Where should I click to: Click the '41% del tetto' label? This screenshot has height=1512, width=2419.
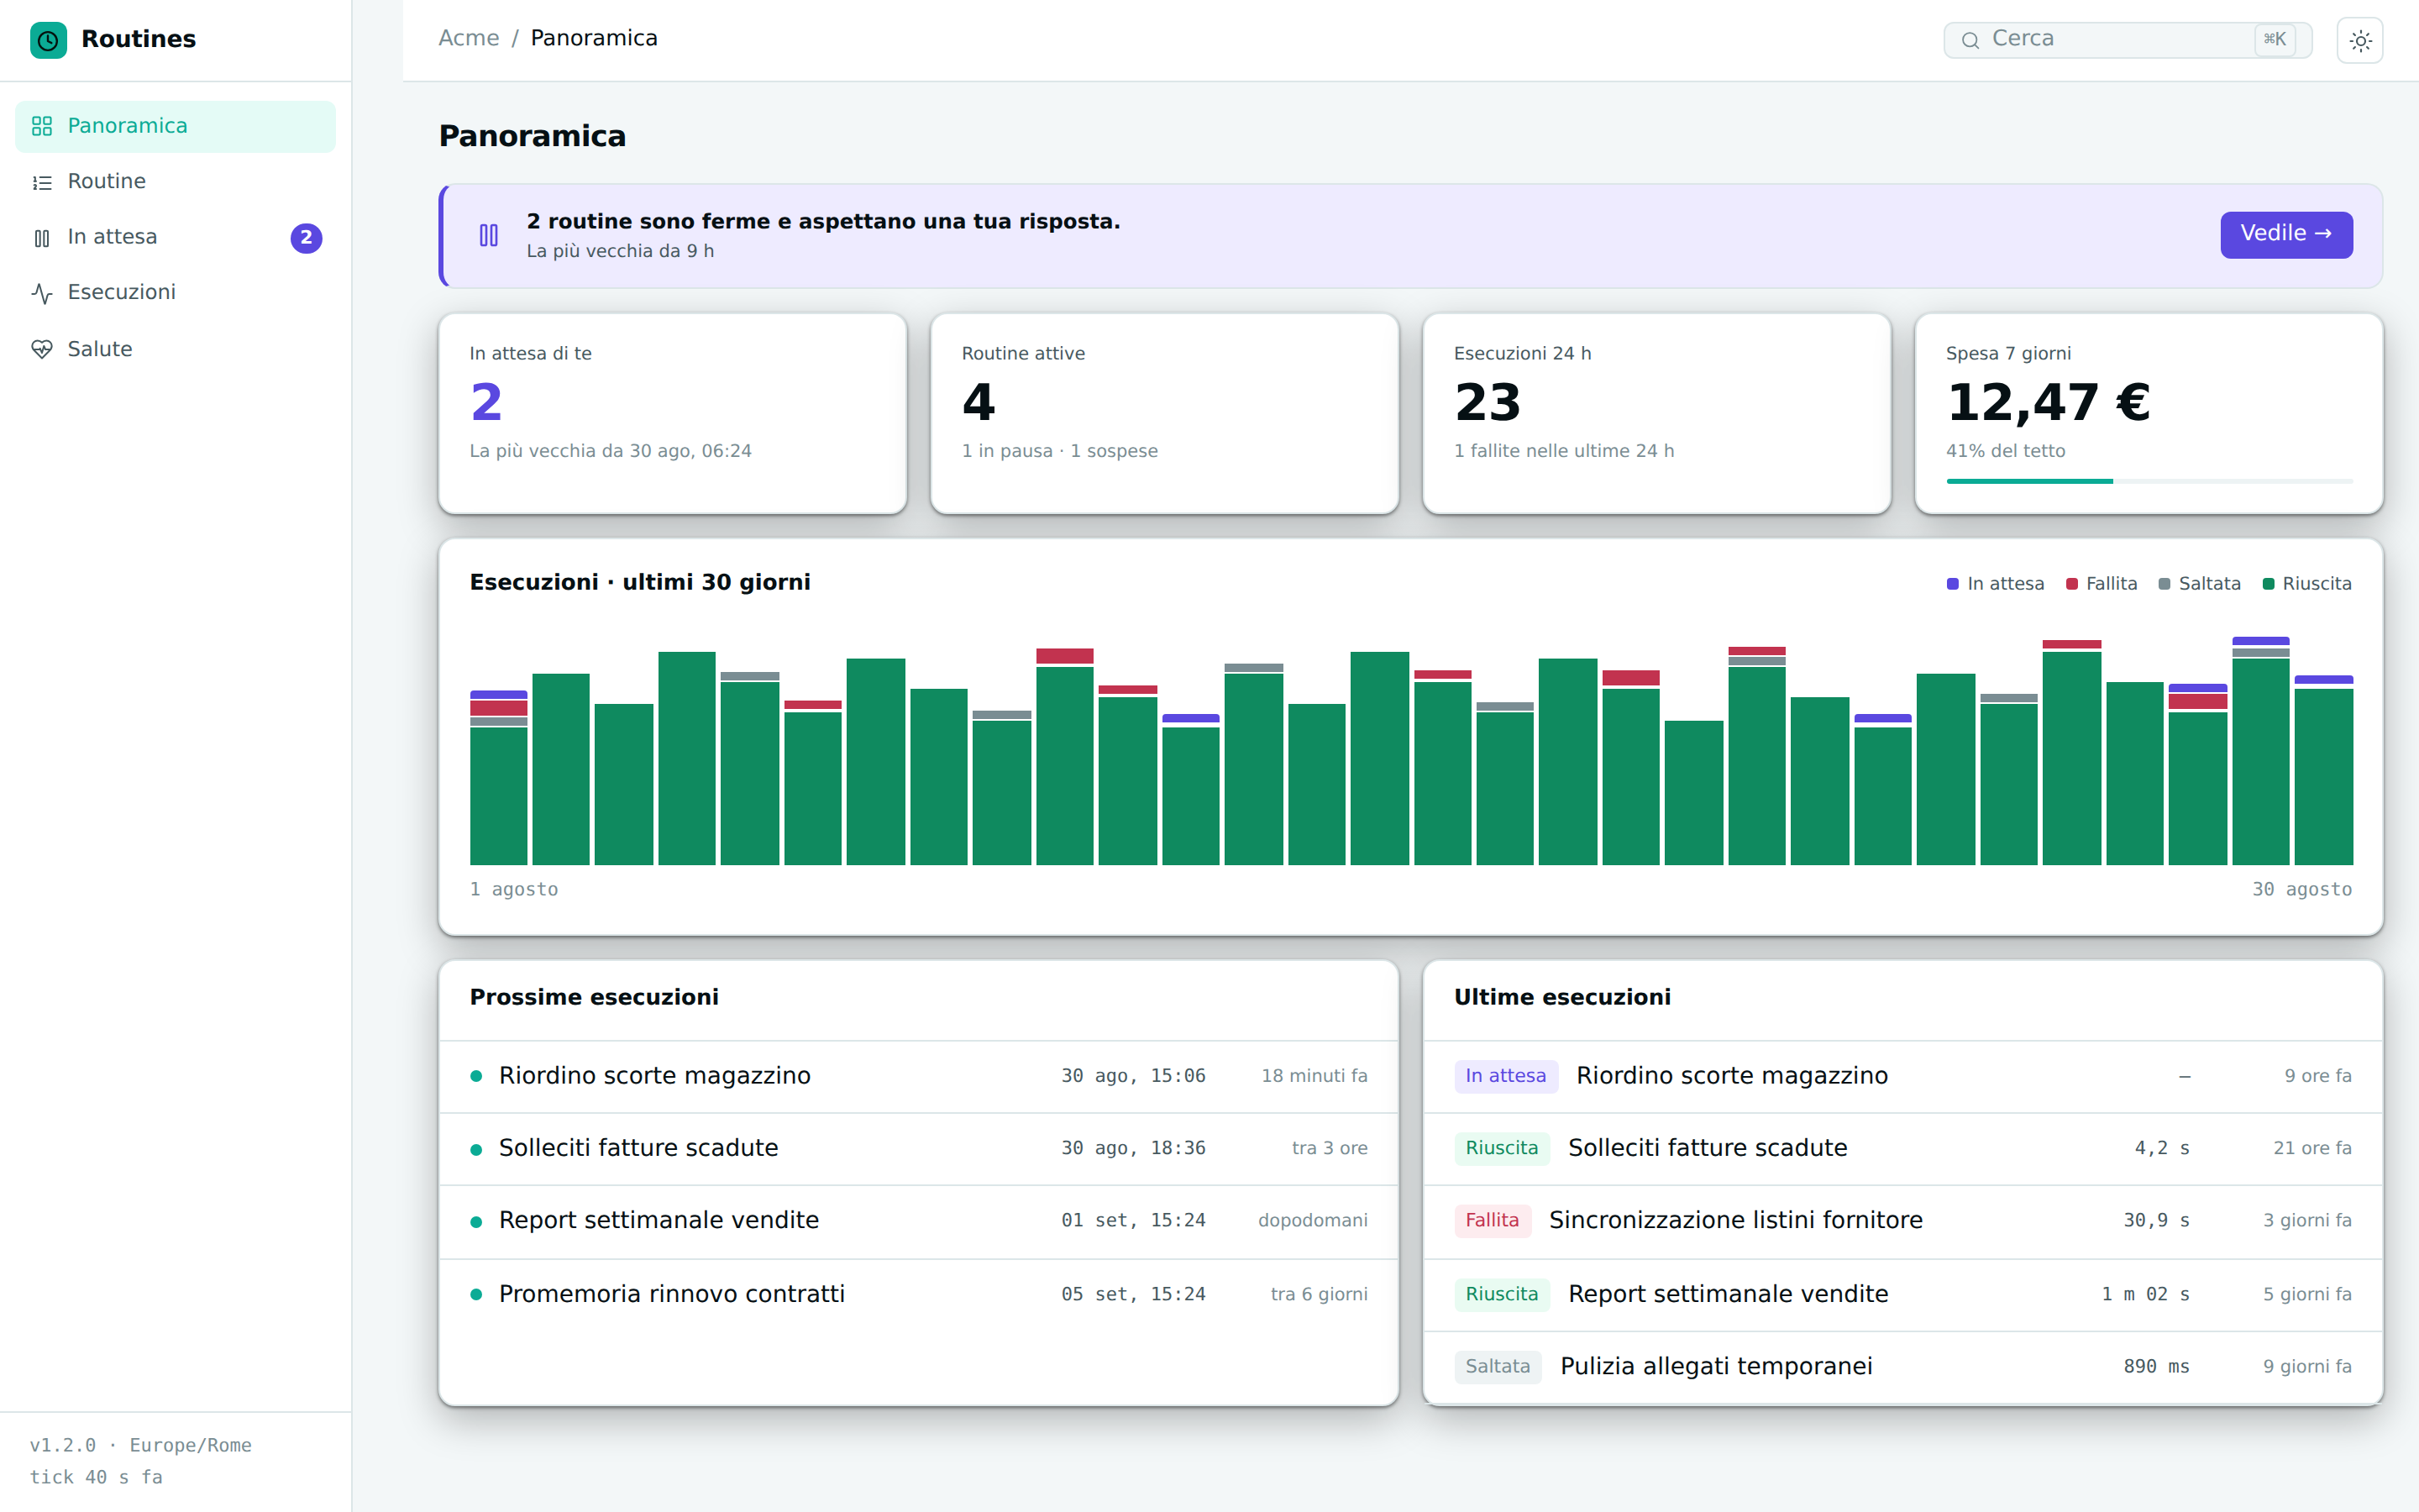coord(2005,451)
